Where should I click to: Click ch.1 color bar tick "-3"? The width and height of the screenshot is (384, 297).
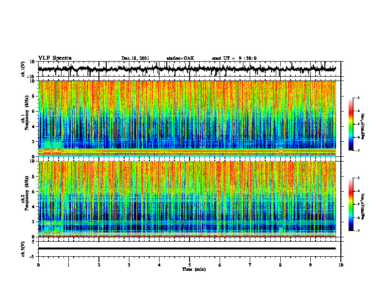pos(358,98)
